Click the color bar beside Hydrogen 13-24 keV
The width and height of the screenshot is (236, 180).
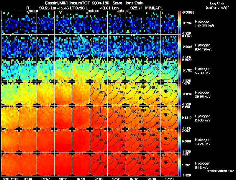click(x=179, y=141)
